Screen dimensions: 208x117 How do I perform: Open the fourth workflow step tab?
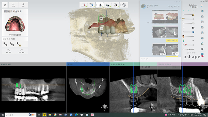click(108, 5)
